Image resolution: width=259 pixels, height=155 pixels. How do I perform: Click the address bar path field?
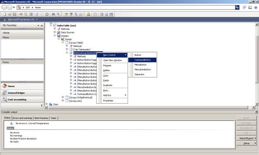(x=126, y=7)
